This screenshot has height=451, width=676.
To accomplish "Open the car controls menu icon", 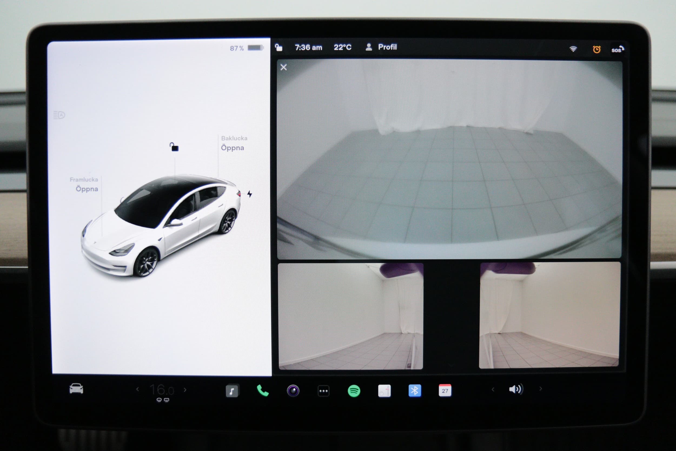I will click(x=76, y=389).
